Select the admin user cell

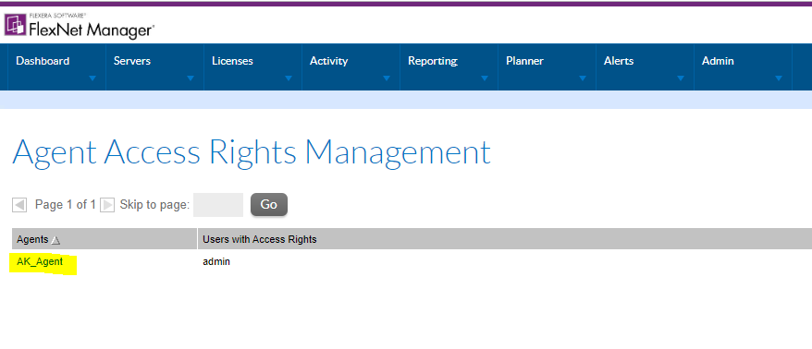coord(215,261)
